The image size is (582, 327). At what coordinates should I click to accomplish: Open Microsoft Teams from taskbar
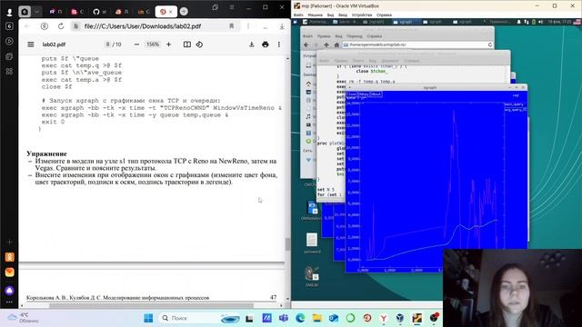[x=284, y=318]
